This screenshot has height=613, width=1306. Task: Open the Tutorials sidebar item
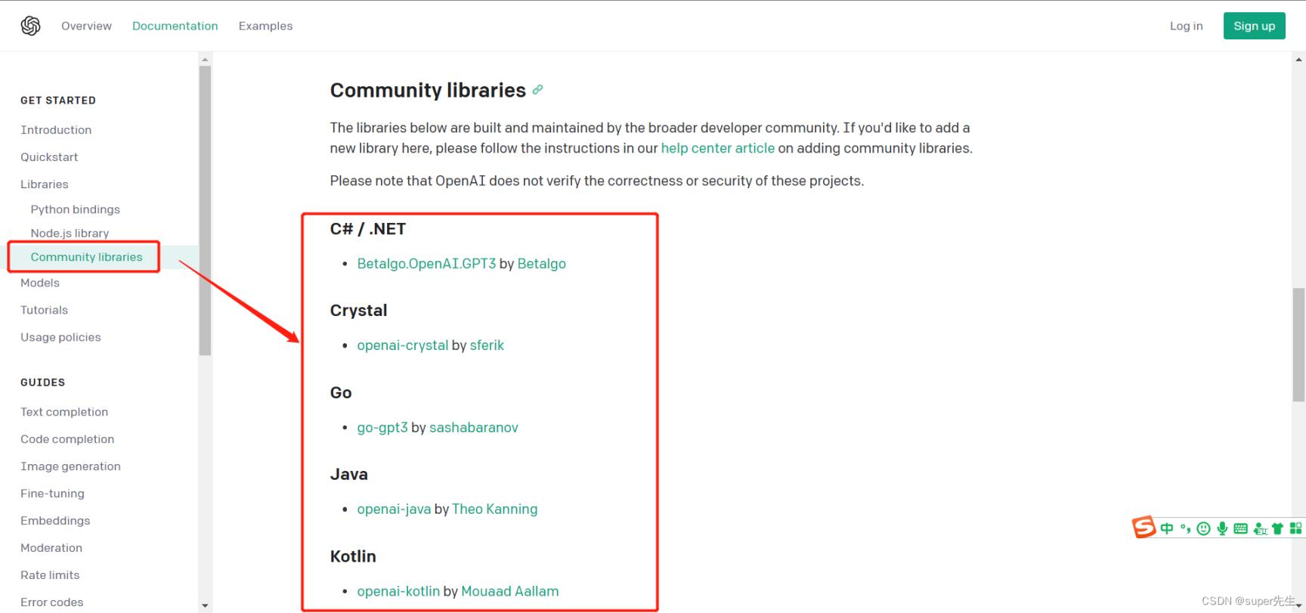coord(44,310)
